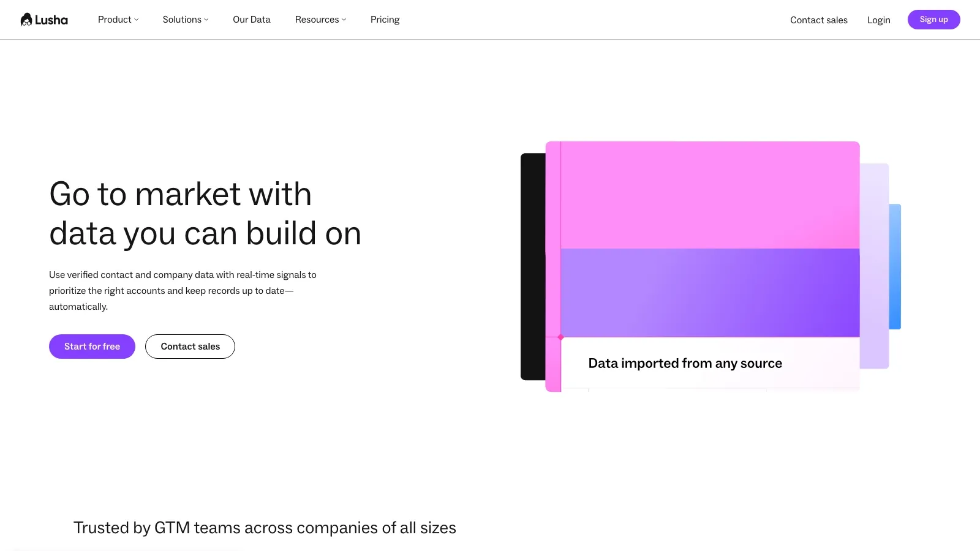Open the Our Data page
This screenshot has width=980, height=551.
252,20
